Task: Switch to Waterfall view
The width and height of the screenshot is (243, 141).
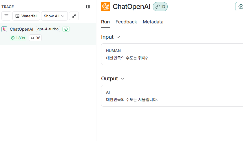Action: click(26, 16)
